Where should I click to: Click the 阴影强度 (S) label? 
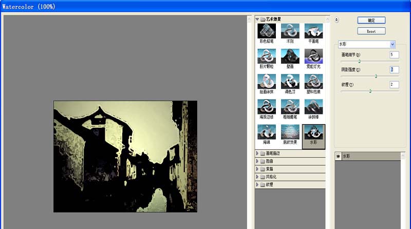pos(351,70)
